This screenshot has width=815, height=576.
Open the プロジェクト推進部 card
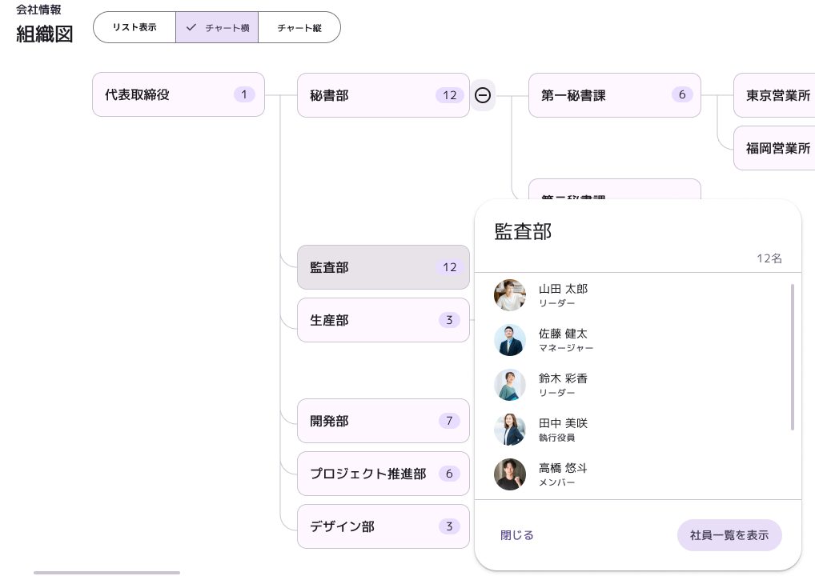383,474
